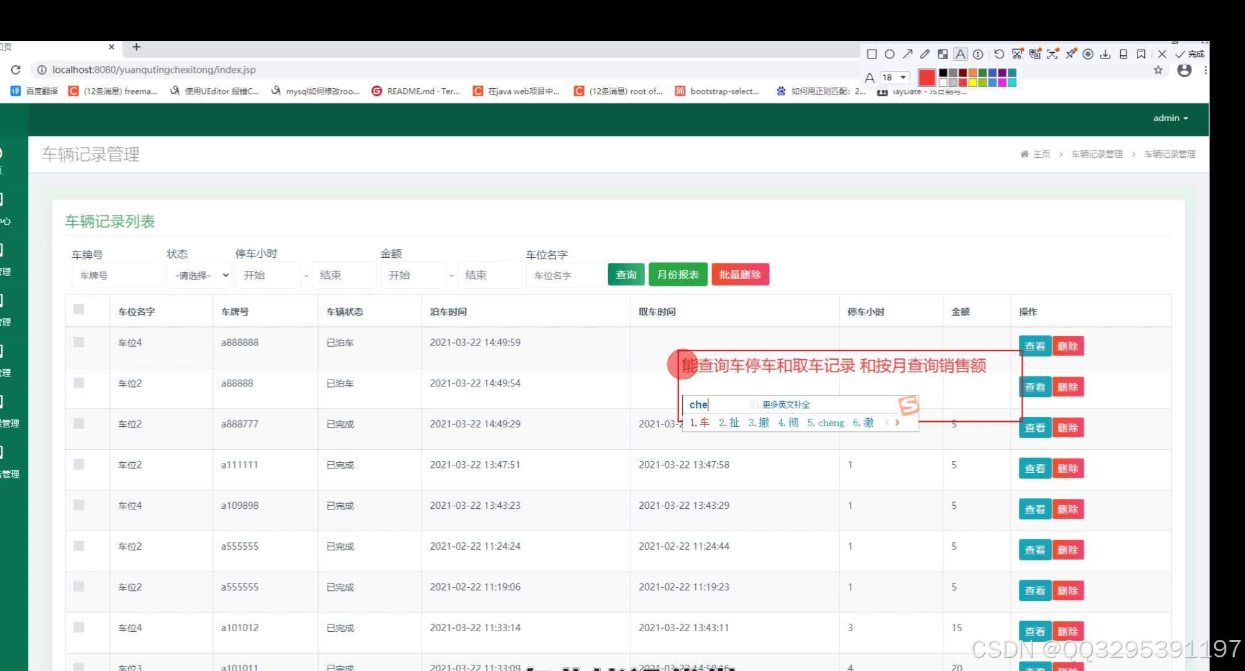
Task: Close the current browser tab
Action: (x=111, y=47)
